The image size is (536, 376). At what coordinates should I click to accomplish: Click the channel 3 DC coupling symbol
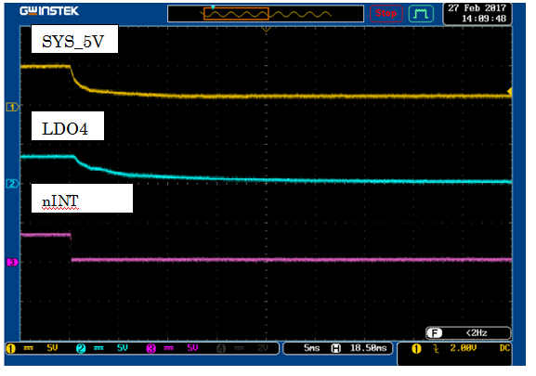tap(168, 348)
